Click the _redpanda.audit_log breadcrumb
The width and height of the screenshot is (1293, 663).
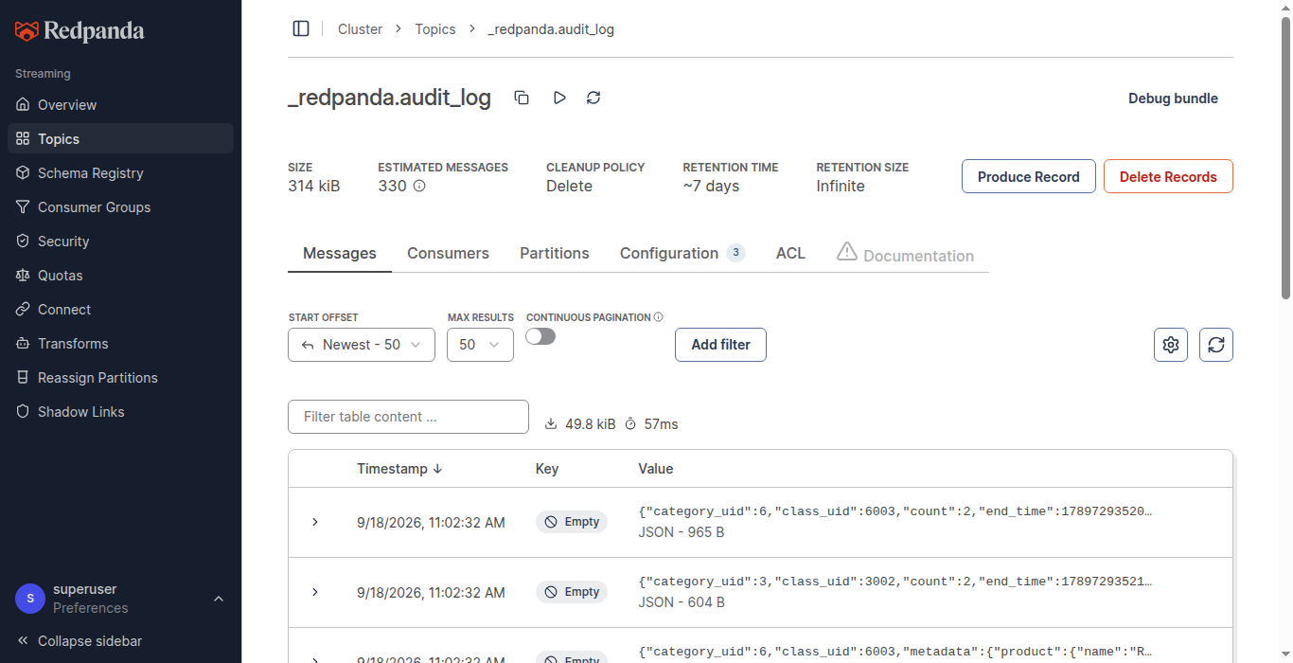point(551,29)
